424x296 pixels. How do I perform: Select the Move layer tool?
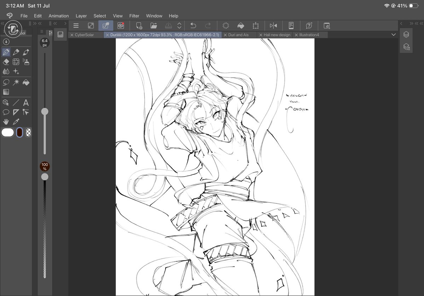(26, 112)
